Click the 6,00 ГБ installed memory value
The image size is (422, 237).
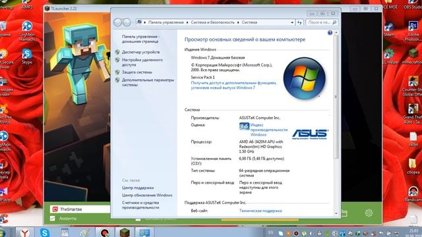tap(262, 159)
